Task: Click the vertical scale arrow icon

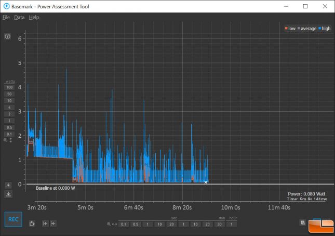Action: click(x=11, y=140)
